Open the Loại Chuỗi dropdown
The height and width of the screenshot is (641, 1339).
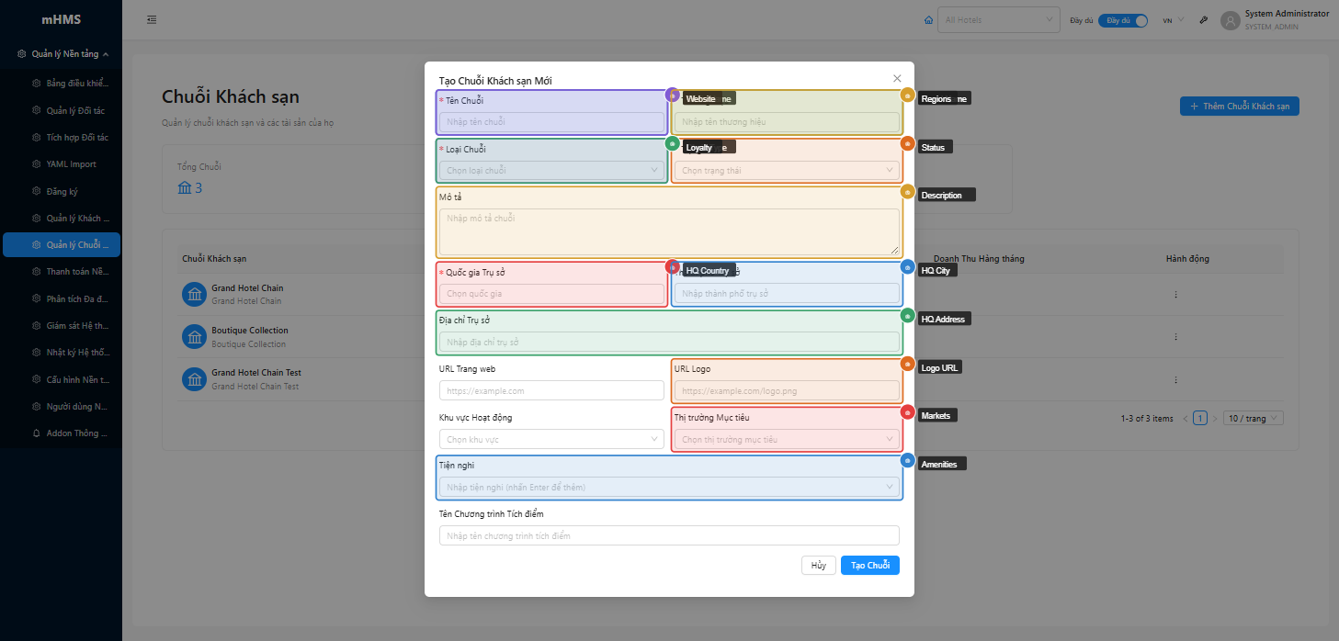551,170
